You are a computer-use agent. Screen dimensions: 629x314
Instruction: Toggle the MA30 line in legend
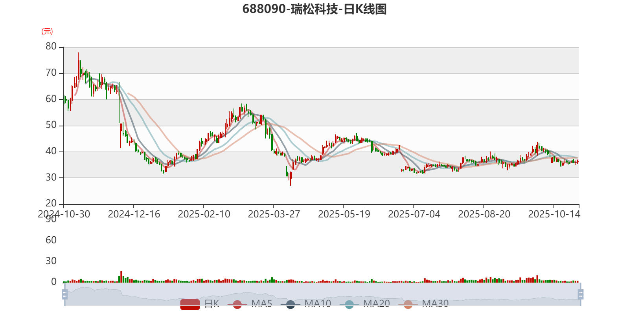click(x=423, y=304)
